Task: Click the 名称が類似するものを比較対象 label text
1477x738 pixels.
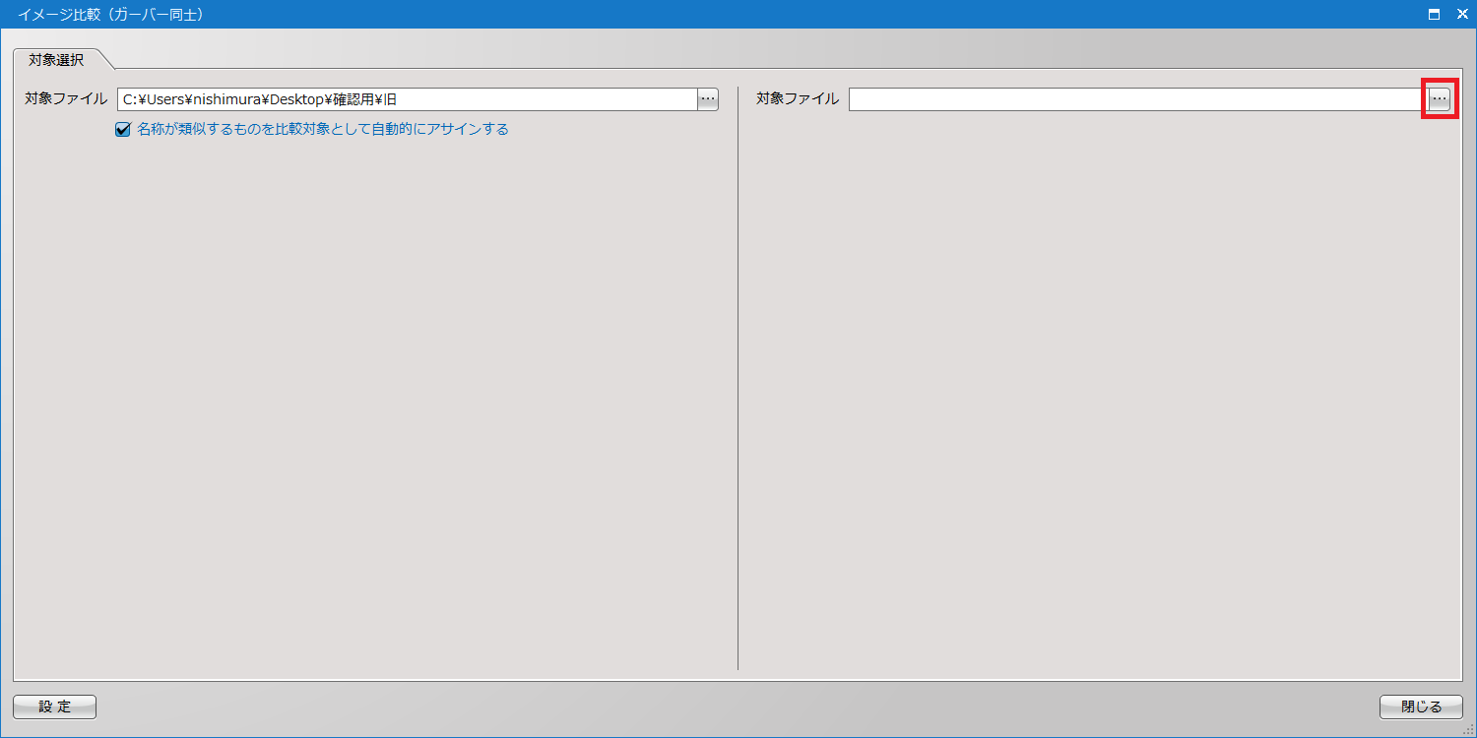Action: point(322,129)
